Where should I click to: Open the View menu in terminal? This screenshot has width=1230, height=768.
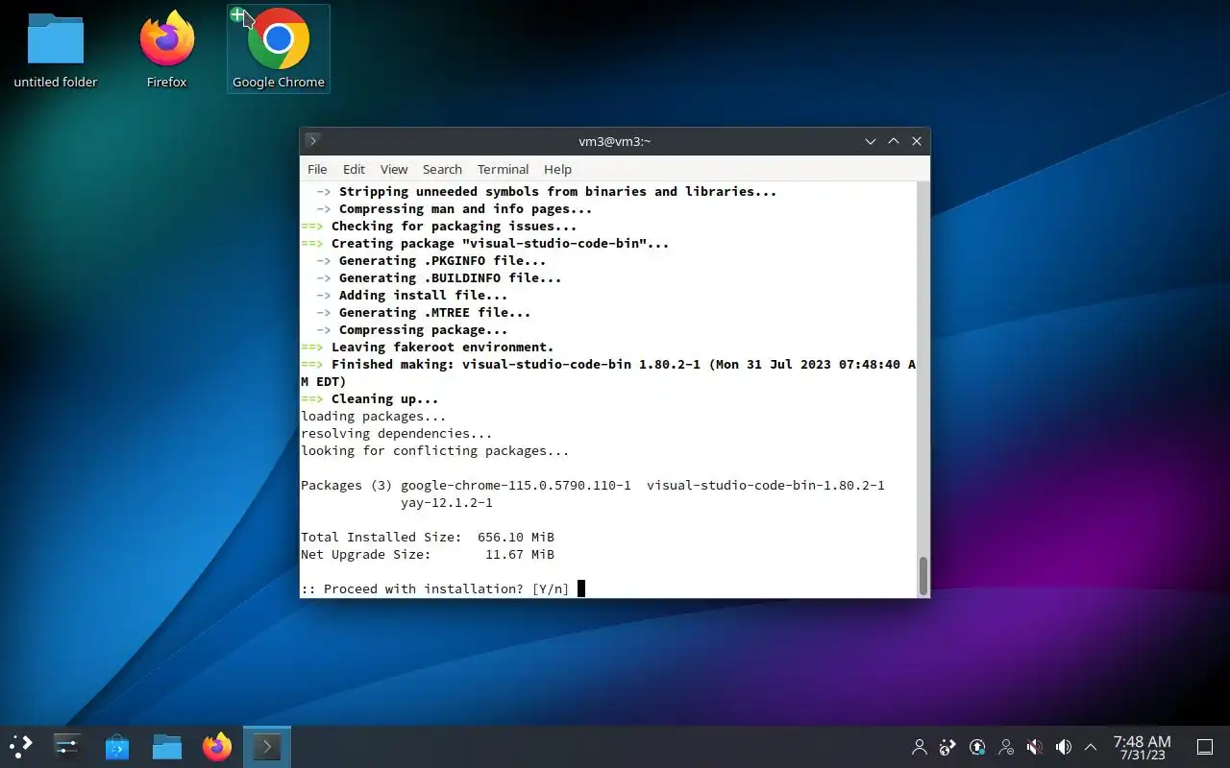coord(394,169)
